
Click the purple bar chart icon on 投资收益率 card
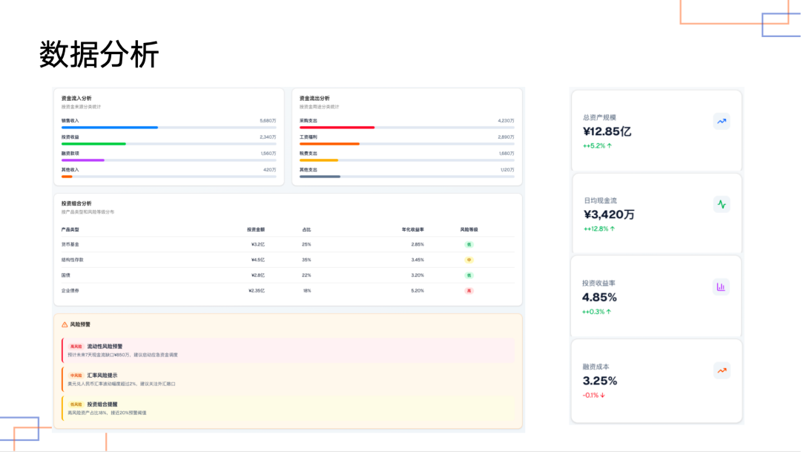click(721, 286)
